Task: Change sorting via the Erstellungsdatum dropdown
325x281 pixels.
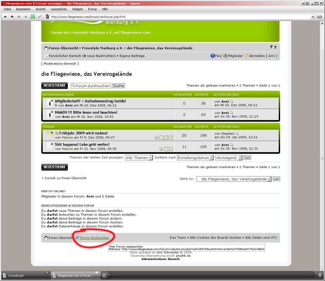Action: pyautogui.click(x=195, y=157)
